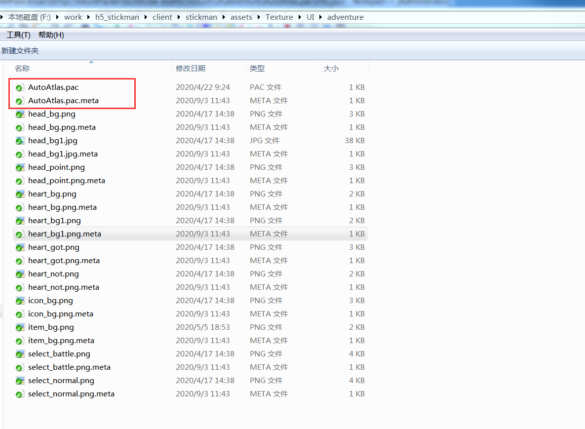Select file name heart_bg1.png.meta
This screenshot has height=429, width=585.
[65, 234]
